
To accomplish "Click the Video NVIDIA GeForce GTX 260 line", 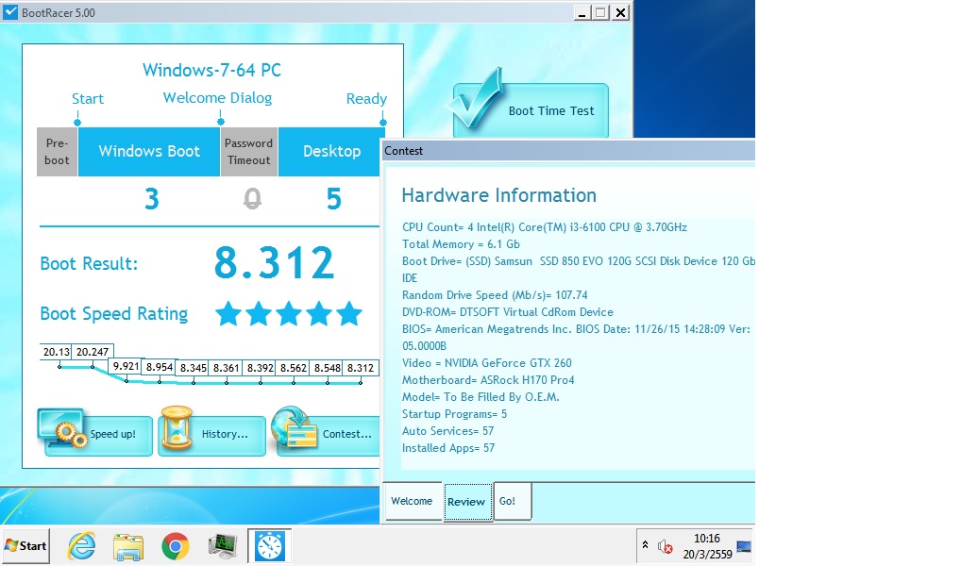I will [x=486, y=363].
